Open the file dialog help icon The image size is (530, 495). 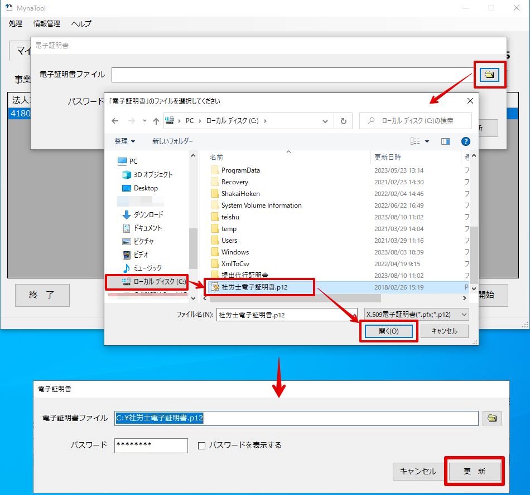pos(465,141)
